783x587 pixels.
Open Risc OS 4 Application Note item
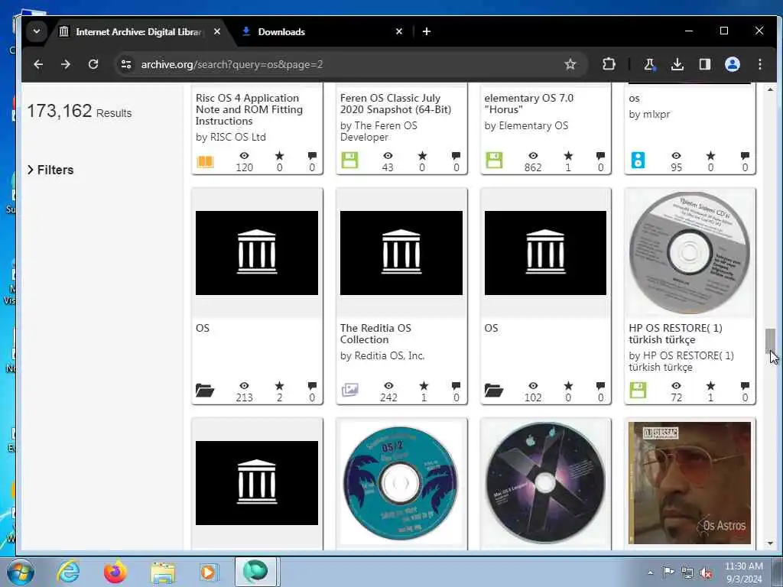click(249, 109)
